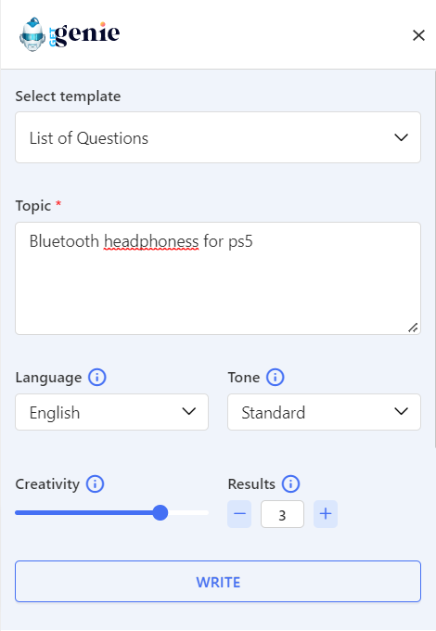Click the Results info icon

pos(290,483)
